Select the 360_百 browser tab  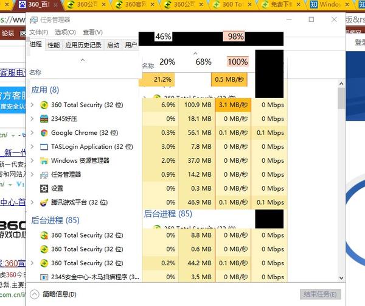pyautogui.click(x=38, y=5)
